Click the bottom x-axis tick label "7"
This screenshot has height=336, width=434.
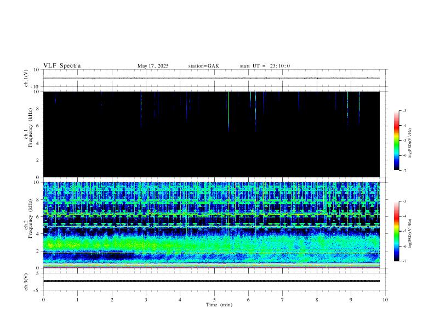coord(283,300)
